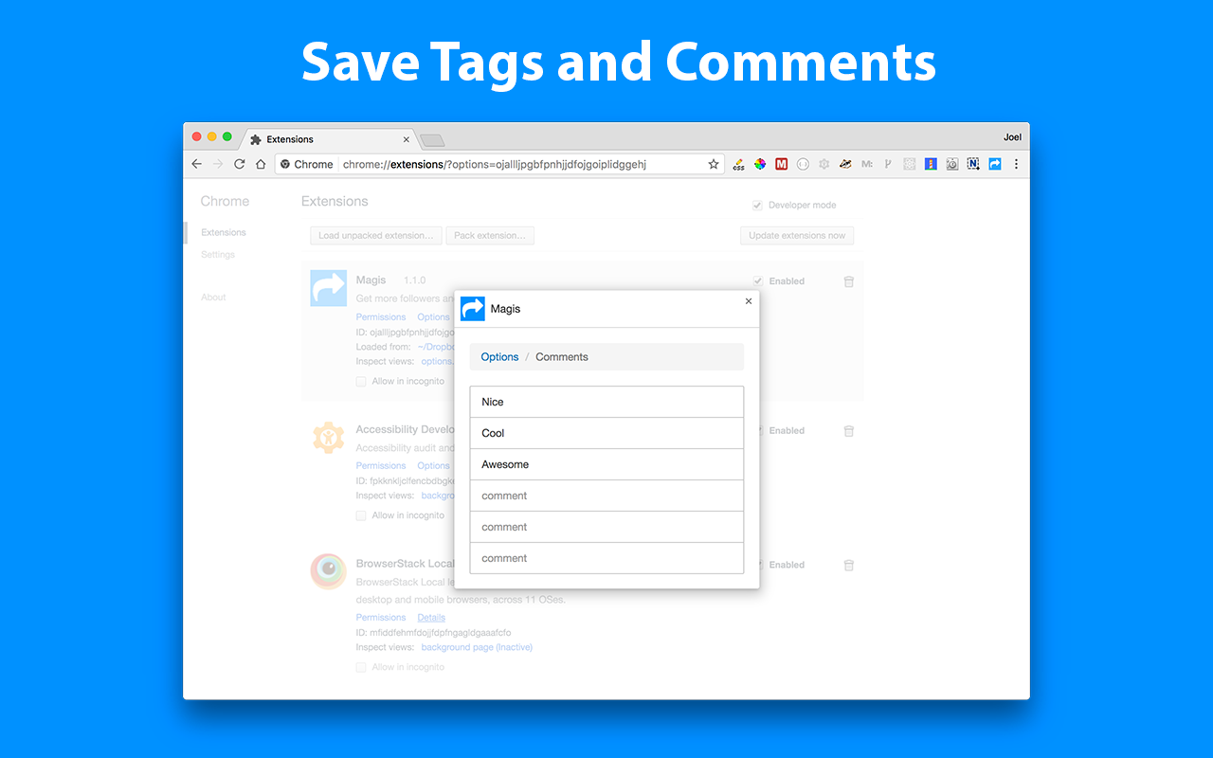Open the raccoon extension icon
The height and width of the screenshot is (758, 1213).
845,164
